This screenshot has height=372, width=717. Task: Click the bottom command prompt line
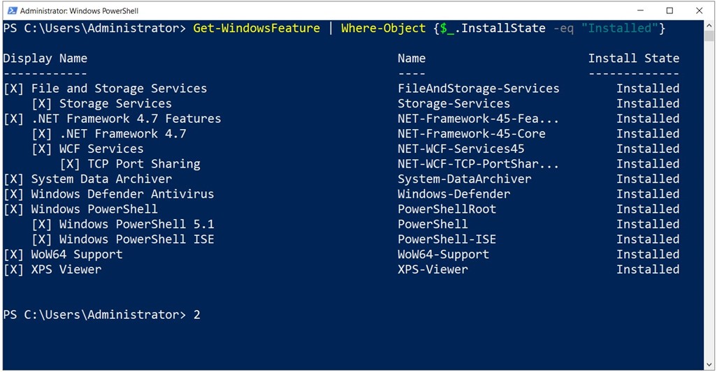(101, 315)
